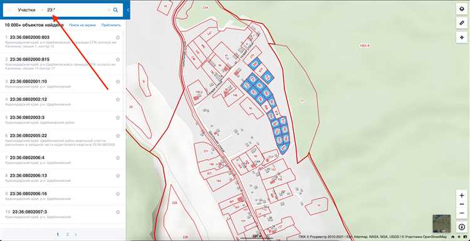Favorite parcel 23:36:0802000:815 star
This screenshot has width=470, height=241.
(118, 59)
